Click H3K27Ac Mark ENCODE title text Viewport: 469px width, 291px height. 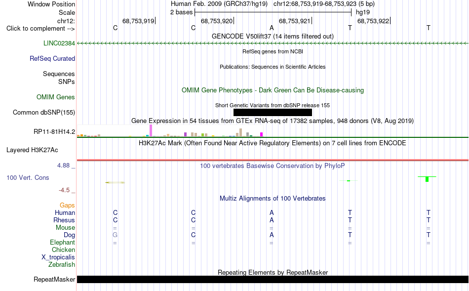coord(273,143)
